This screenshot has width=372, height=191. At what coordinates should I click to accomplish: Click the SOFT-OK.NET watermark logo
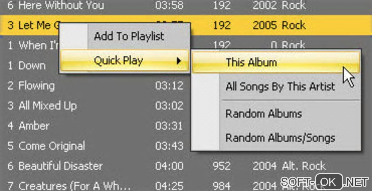(325, 182)
